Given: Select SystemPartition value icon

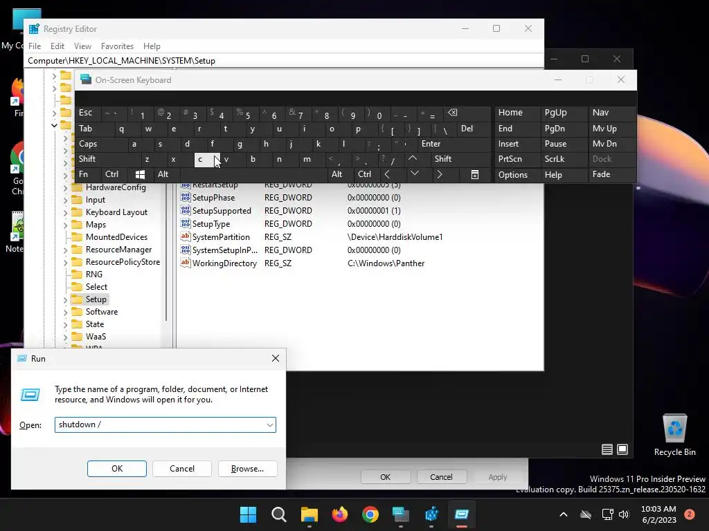Looking at the screenshot, I should pos(185,236).
